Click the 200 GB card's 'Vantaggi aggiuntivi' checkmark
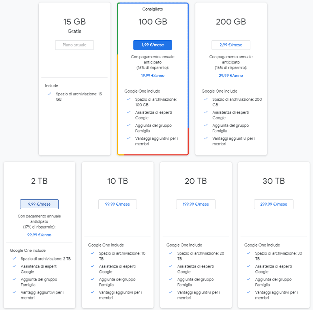 click(x=206, y=138)
